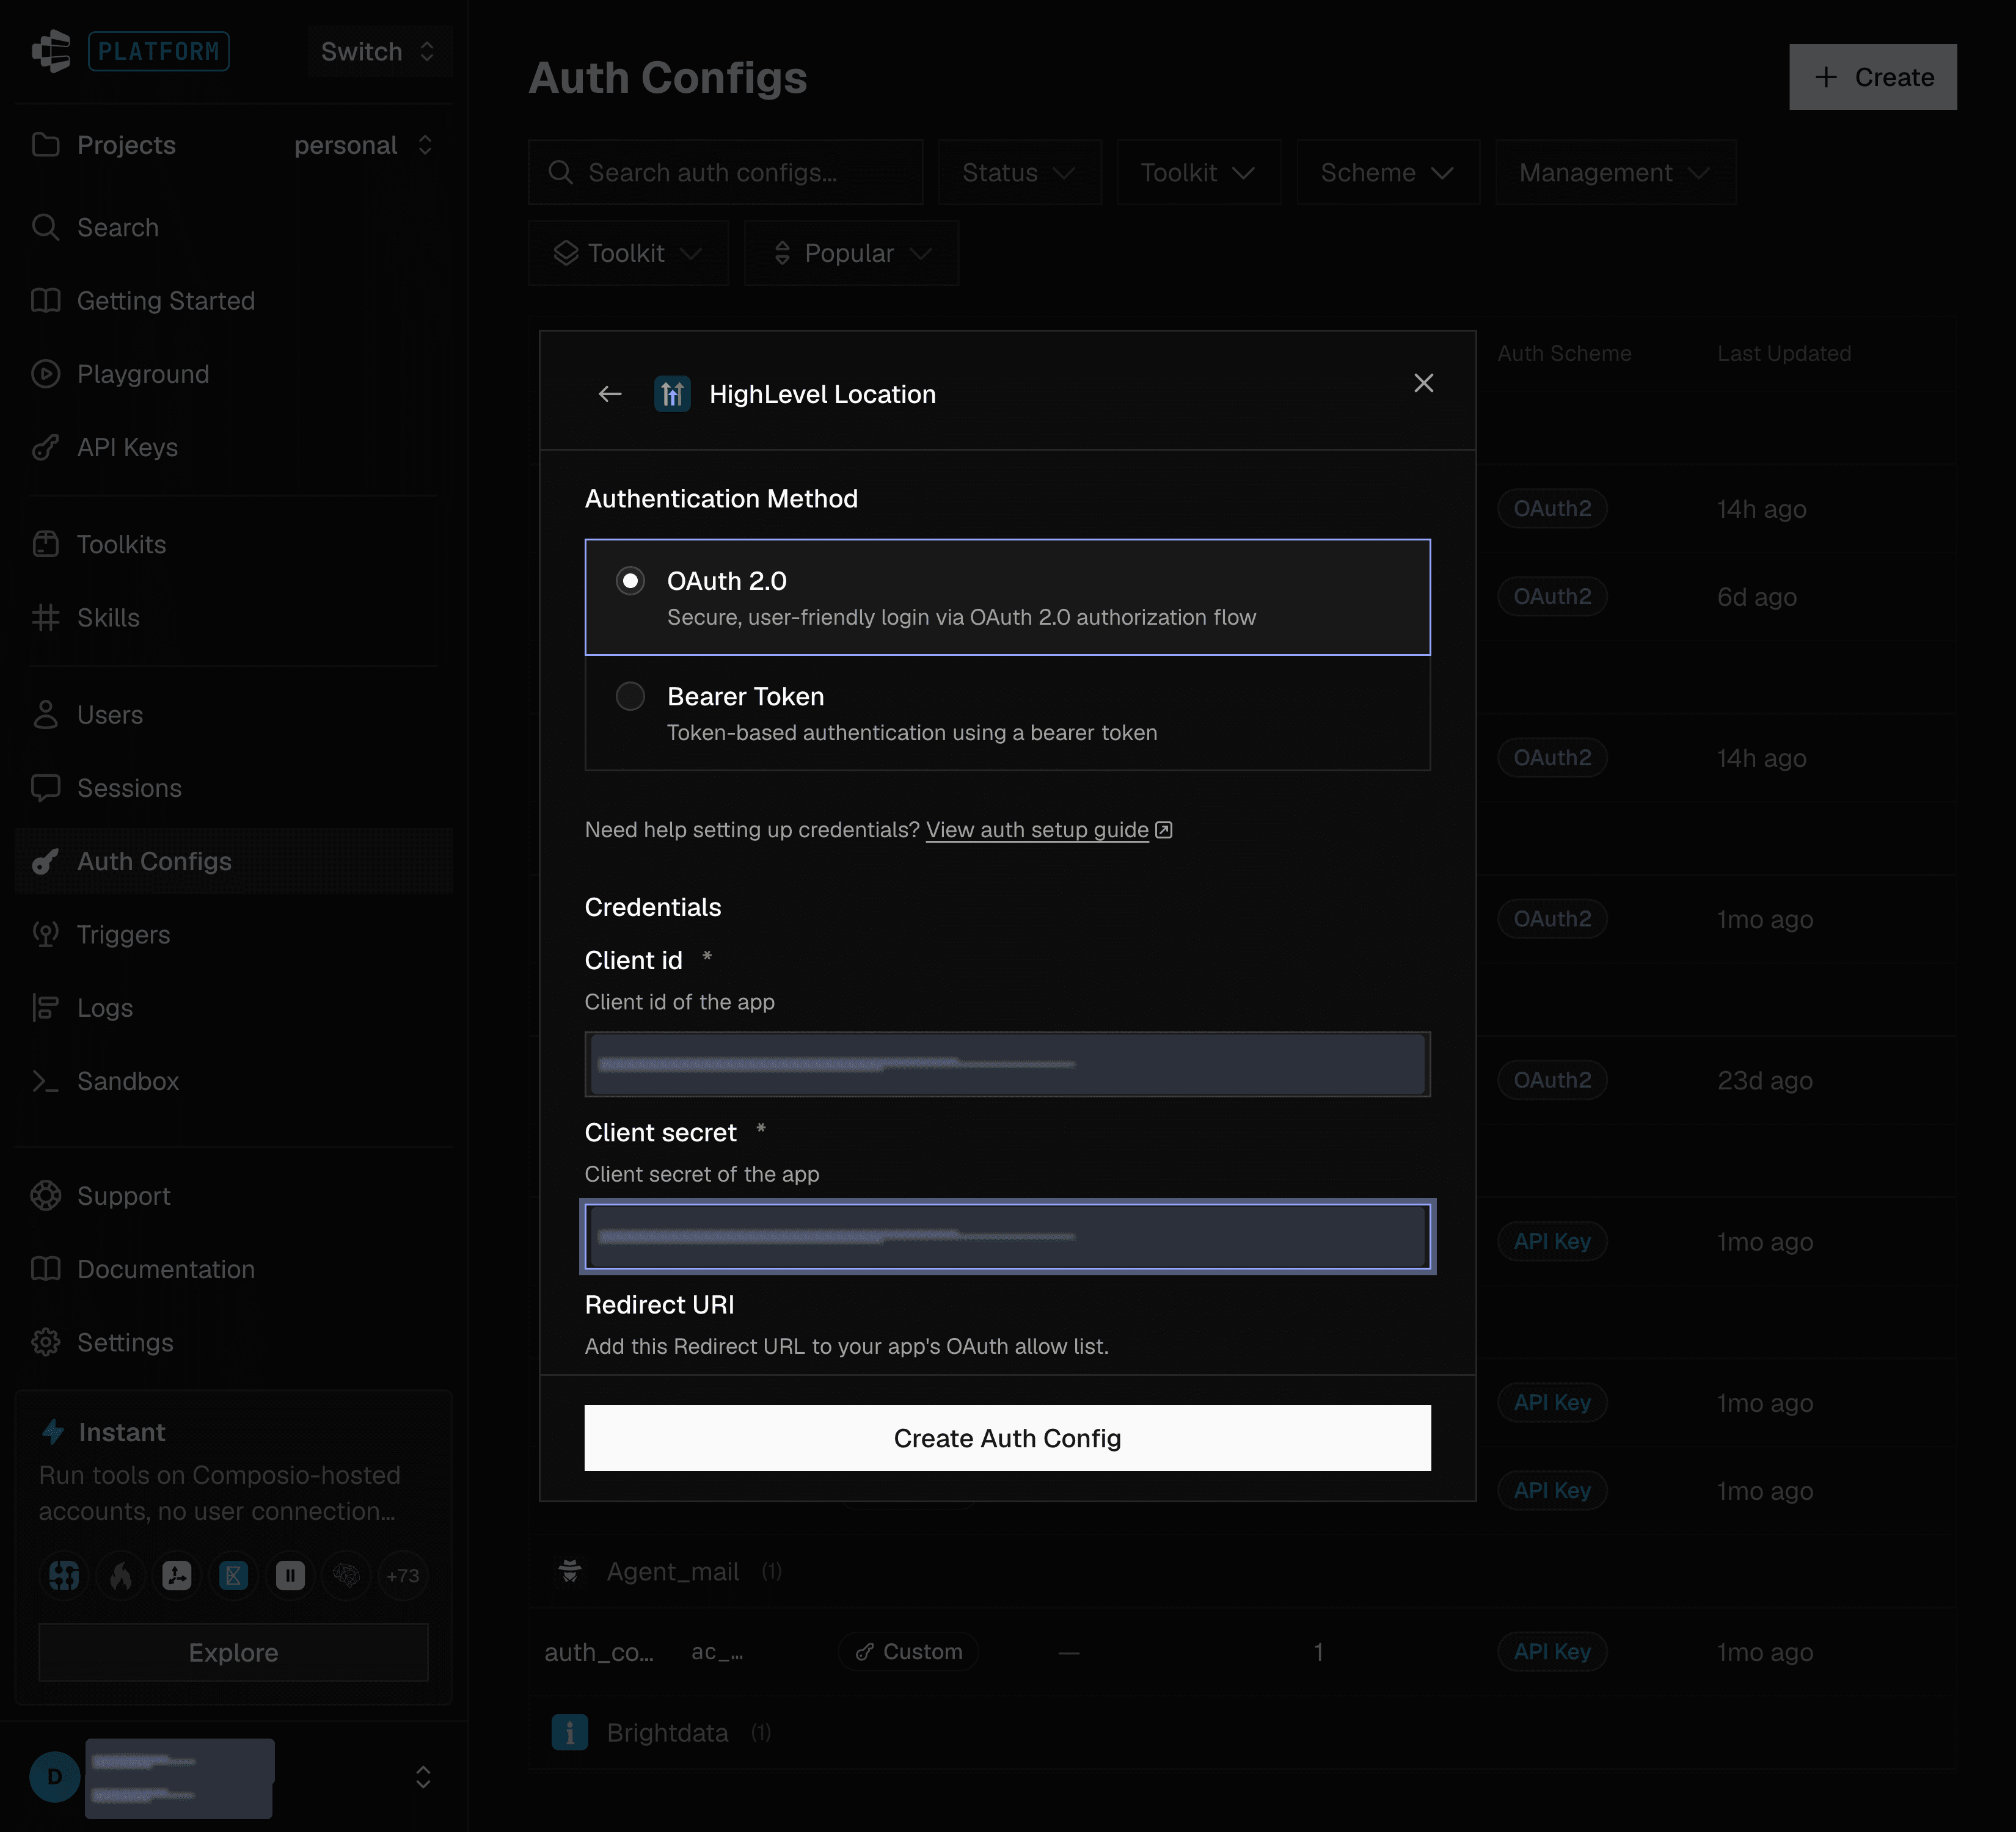Open the Popular sort dropdown
Screen dimensions: 2016x1832
[x=851, y=253]
